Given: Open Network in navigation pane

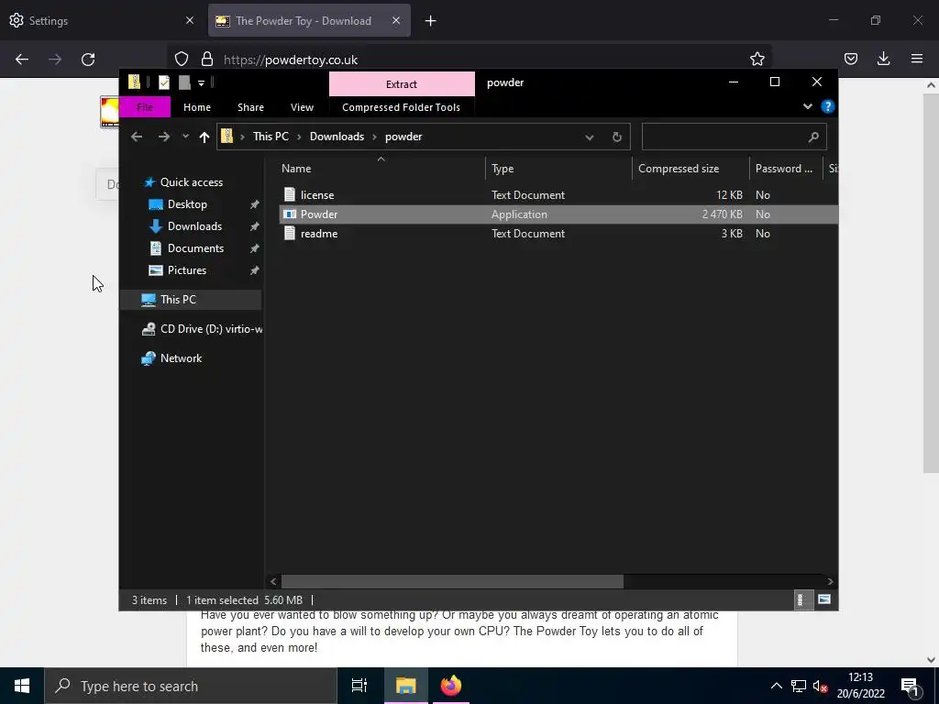Looking at the screenshot, I should [x=181, y=358].
